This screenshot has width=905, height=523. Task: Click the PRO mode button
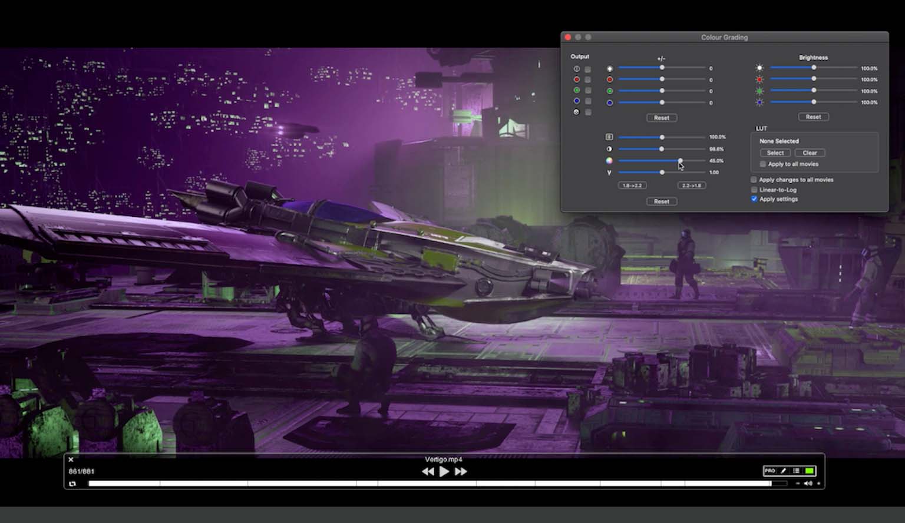point(770,471)
